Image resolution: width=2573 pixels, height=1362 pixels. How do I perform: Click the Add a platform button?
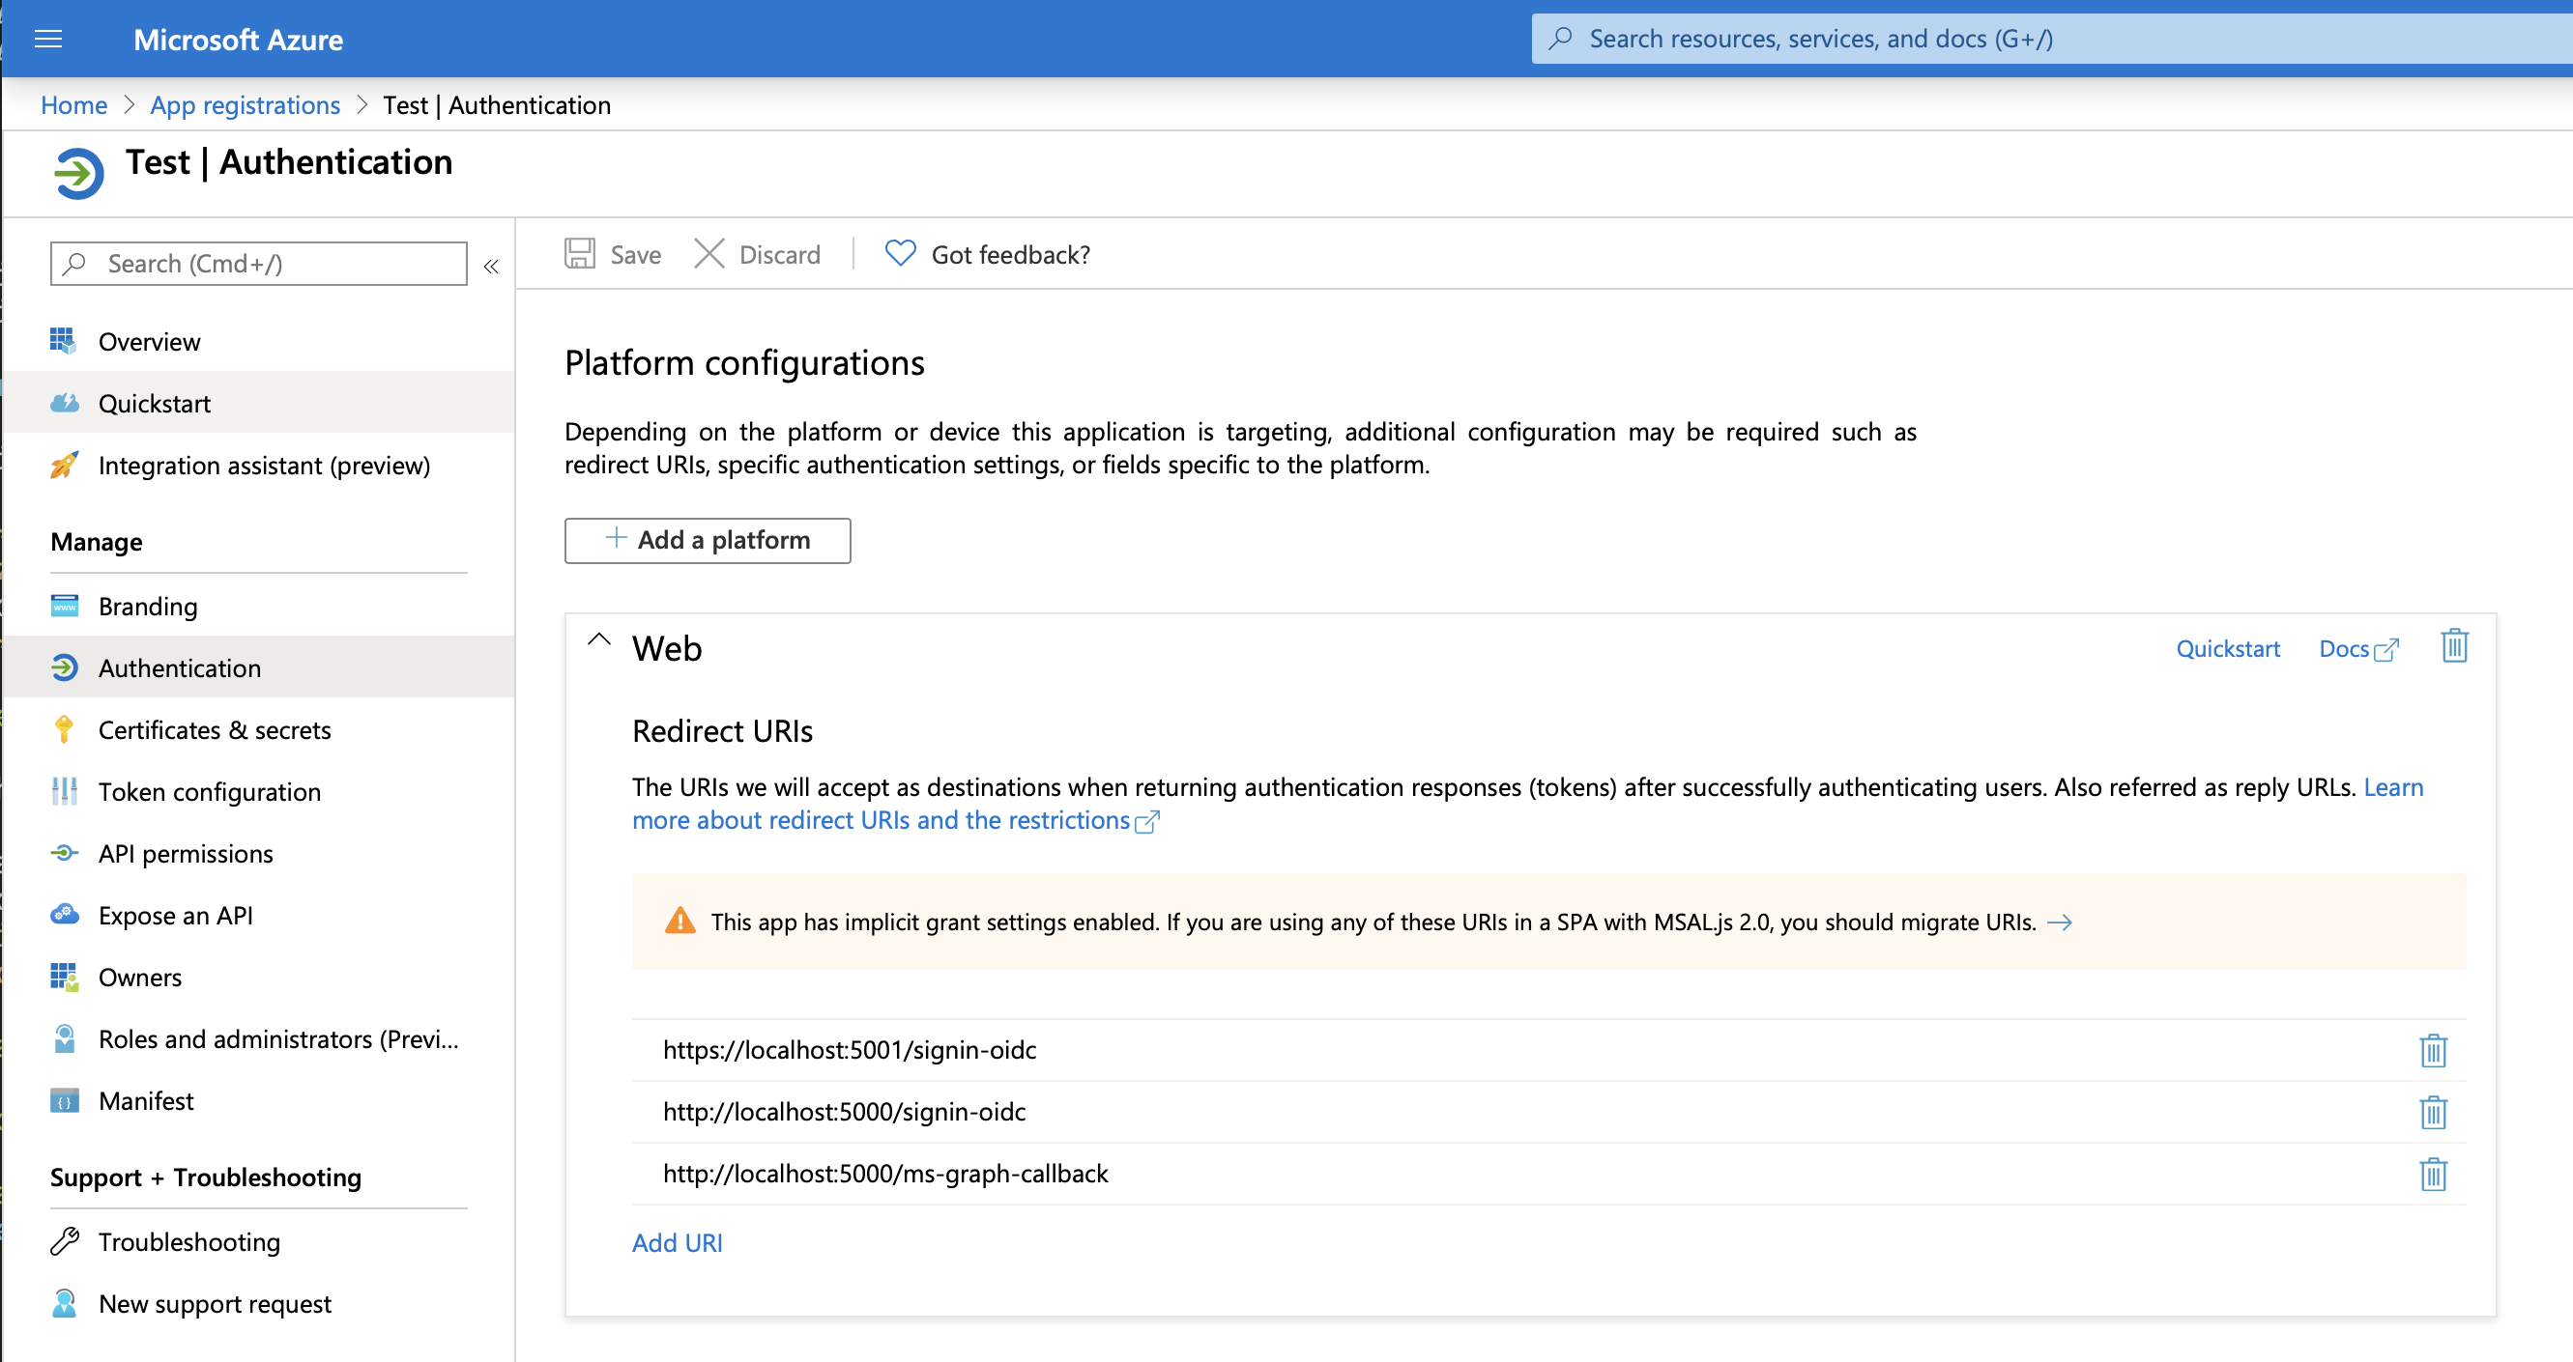click(x=708, y=540)
